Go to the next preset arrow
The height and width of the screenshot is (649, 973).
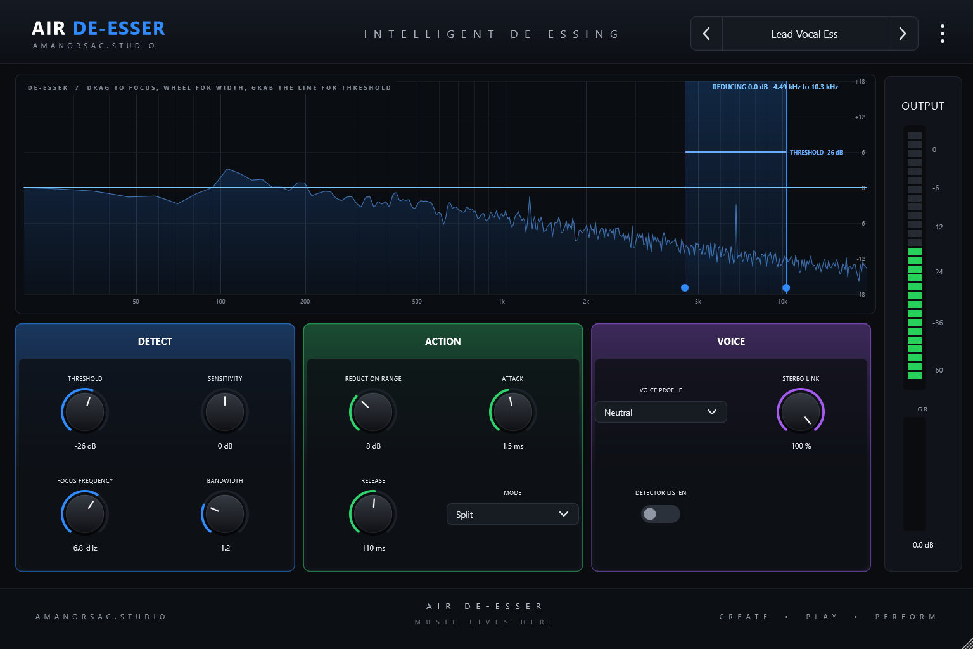point(903,34)
